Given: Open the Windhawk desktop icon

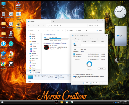Looking at the screenshot, I should click(11, 64).
